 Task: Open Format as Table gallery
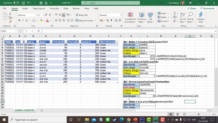(x=142, y=18)
